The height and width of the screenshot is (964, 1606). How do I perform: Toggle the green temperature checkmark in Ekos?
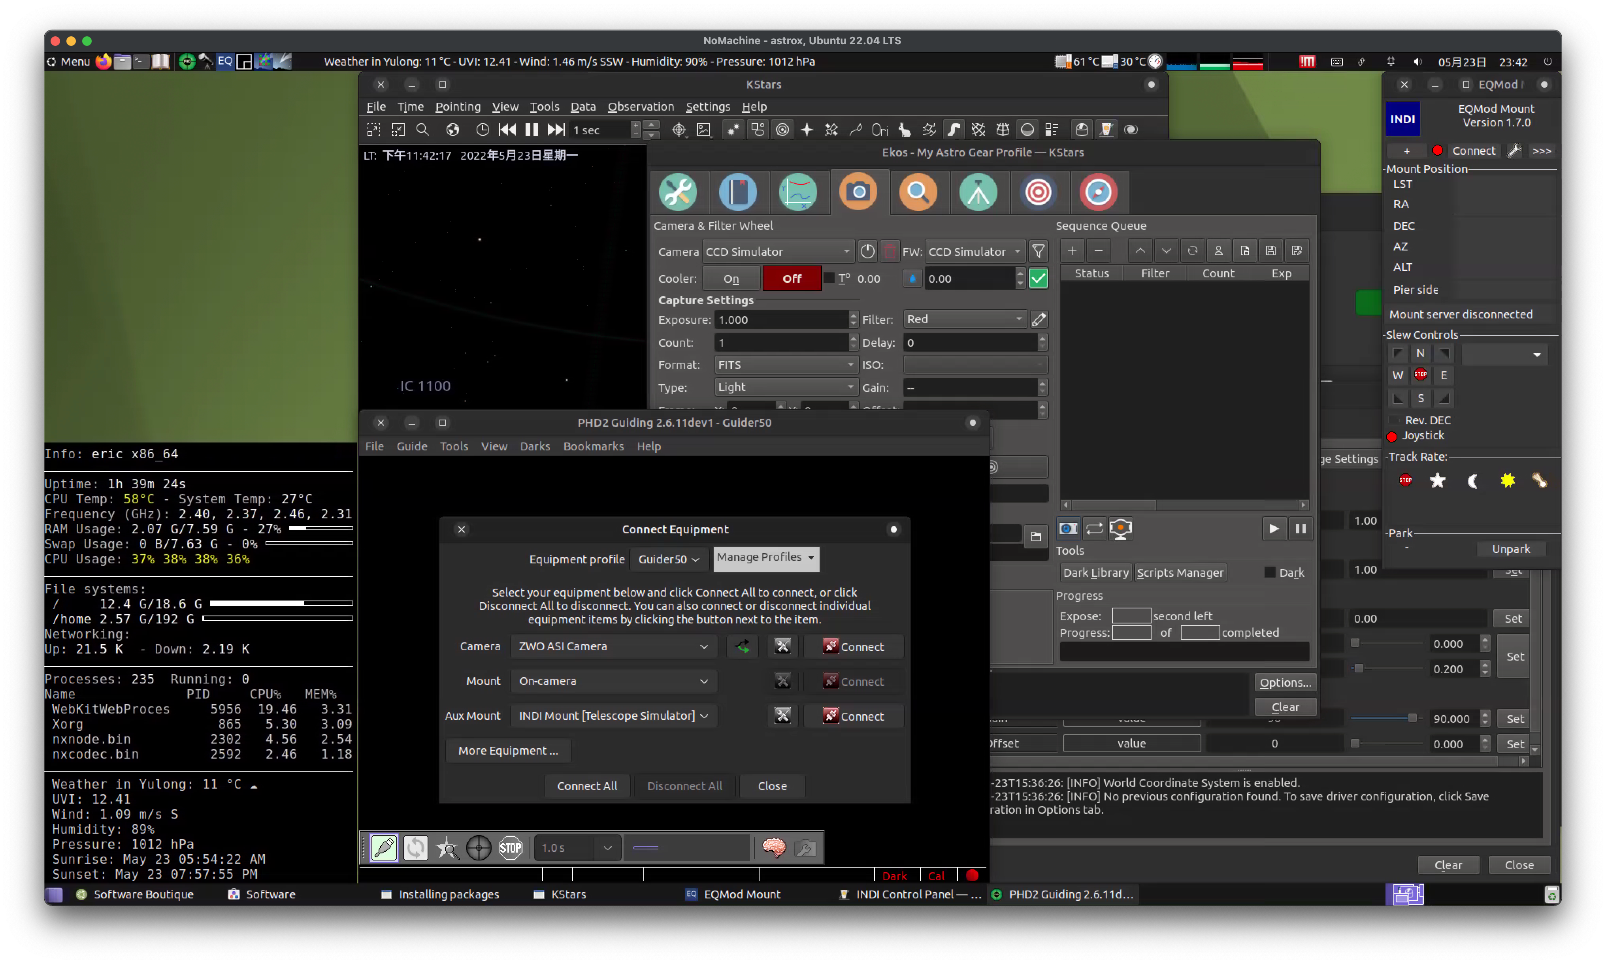pos(1038,279)
